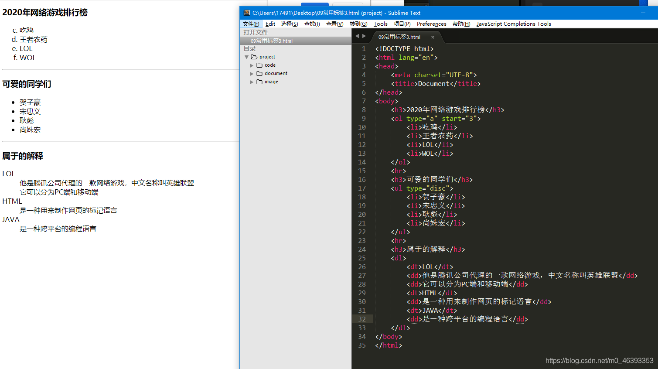
Task: Click the title Document code line
Action: [x=436, y=84]
